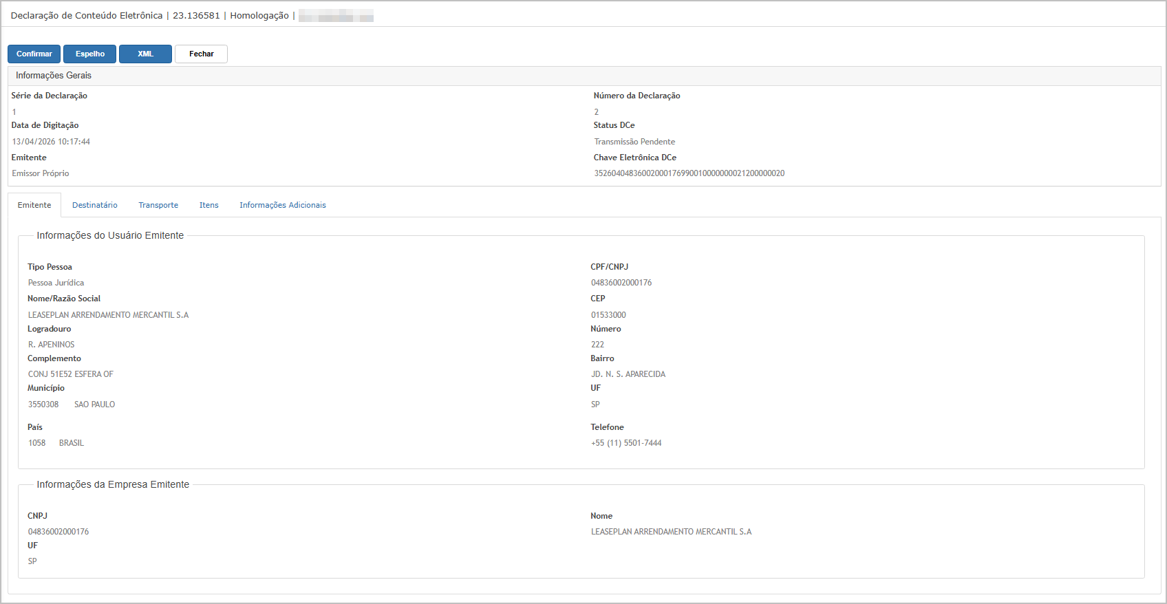Select the Logradouro value R. APENINOS

51,345
